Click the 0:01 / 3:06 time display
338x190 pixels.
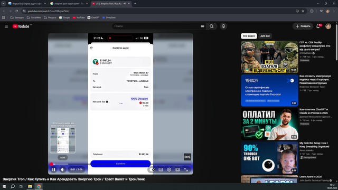pyautogui.click(x=76, y=169)
